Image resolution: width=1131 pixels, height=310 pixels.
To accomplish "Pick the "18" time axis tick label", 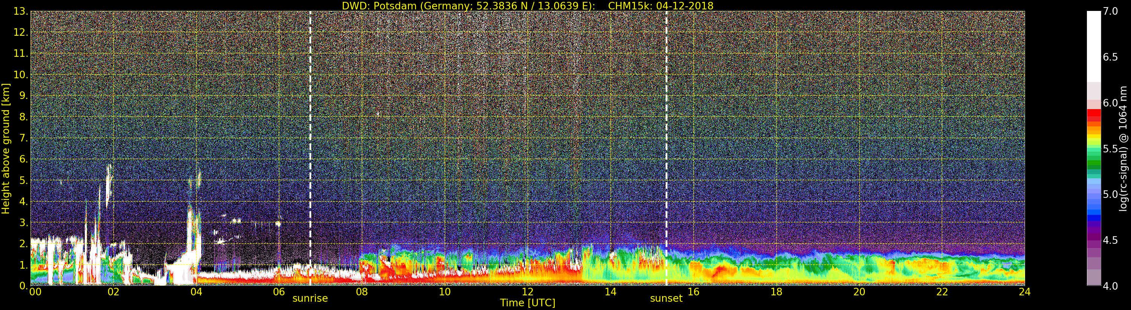I will [x=776, y=292].
